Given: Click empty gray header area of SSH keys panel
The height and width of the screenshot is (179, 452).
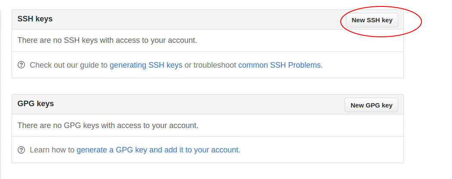Looking at the screenshot, I should 199,20.
